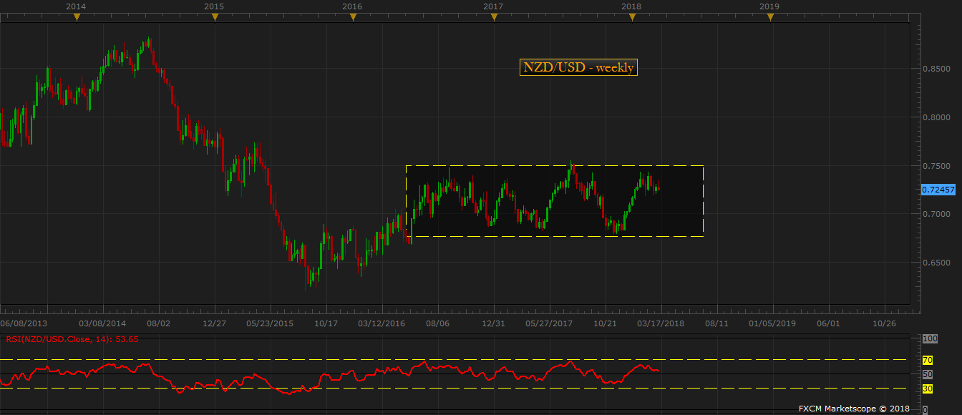
Task: Select the NZD/USD - weekly chart label
Action: (578, 67)
